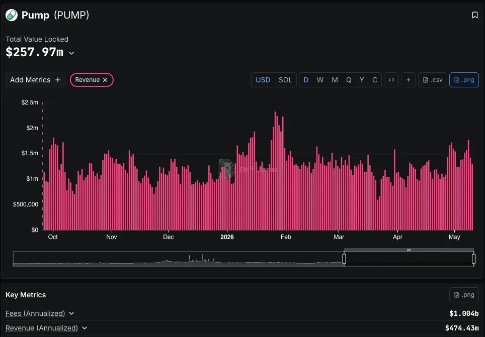485x337 pixels.
Task: Click the plus icon next to embed
Action: click(409, 80)
